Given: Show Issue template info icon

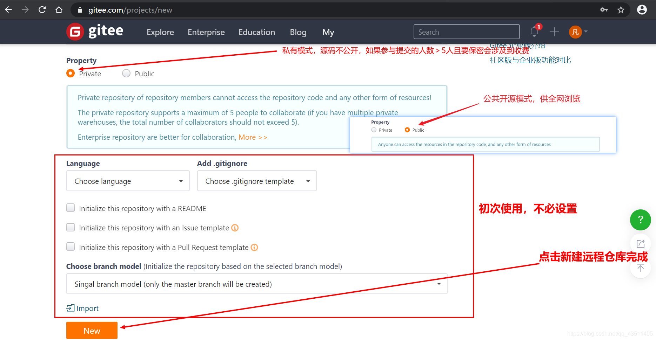Looking at the screenshot, I should pyautogui.click(x=235, y=228).
